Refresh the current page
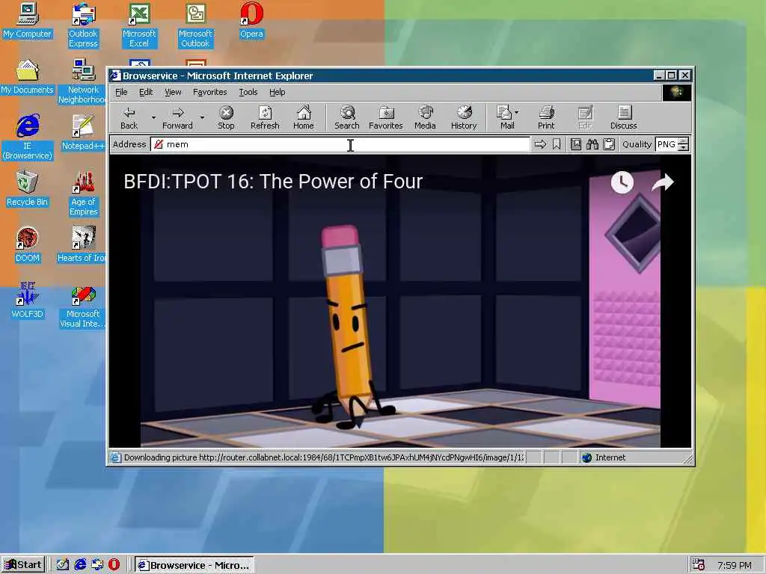Image resolution: width=766 pixels, height=574 pixels. tap(265, 117)
